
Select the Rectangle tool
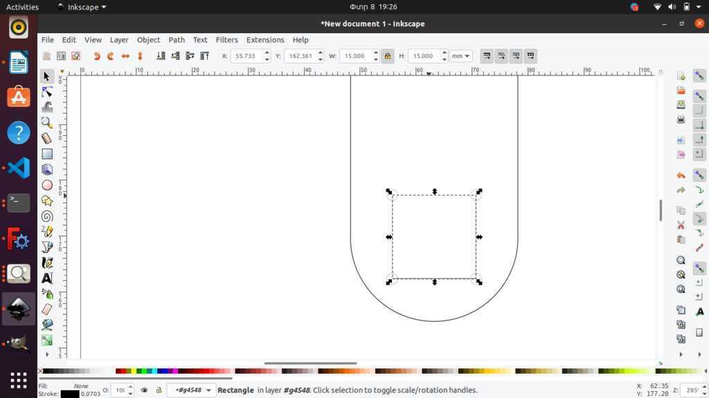tap(46, 154)
